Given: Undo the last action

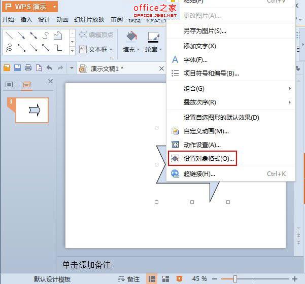Looking at the screenshot, I should 49,68.
